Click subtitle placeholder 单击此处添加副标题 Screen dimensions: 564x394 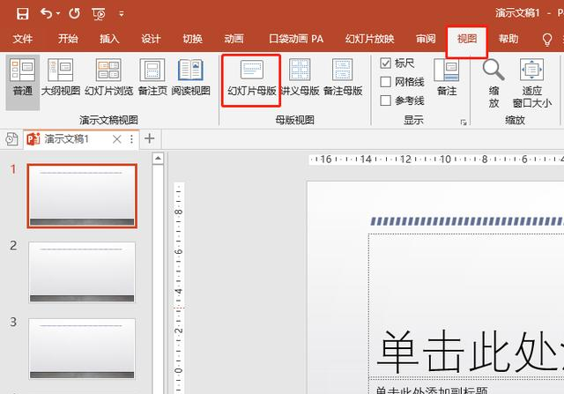point(432,390)
